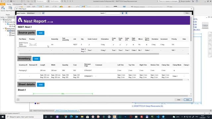Viewport: 212px width, 119px height.
Task: Click the Sources ribbon icon
Action: [3, 9]
